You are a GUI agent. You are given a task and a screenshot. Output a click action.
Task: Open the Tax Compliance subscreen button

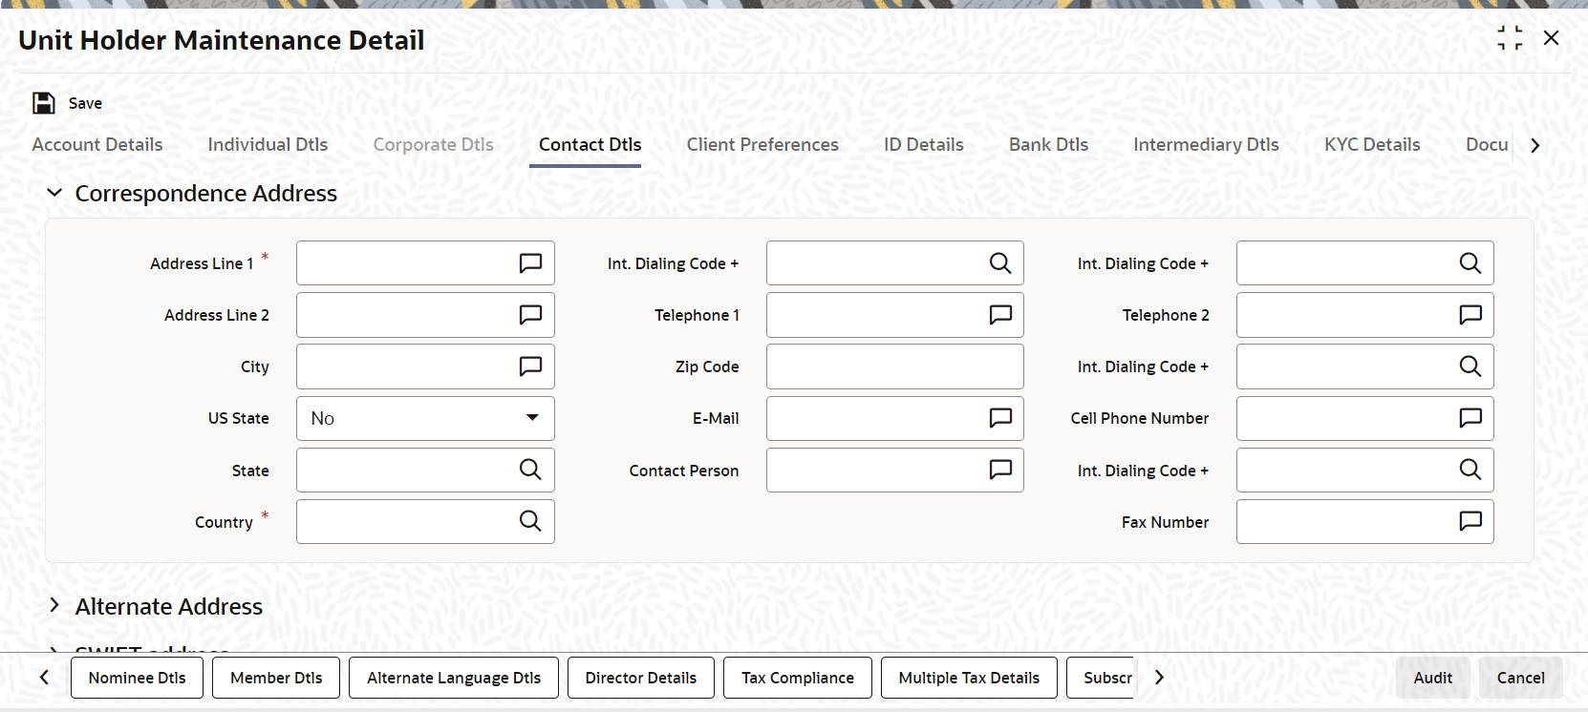click(798, 678)
